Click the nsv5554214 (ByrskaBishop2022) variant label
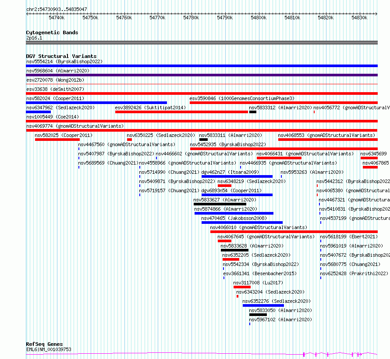390x359 pixels. pyautogui.click(x=64, y=61)
